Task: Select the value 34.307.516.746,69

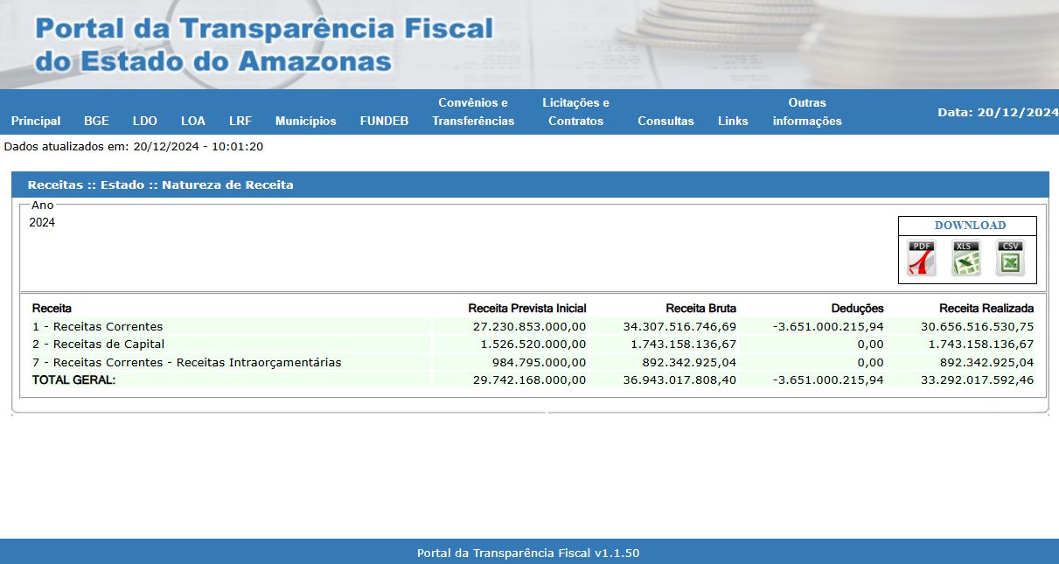Action: [679, 326]
